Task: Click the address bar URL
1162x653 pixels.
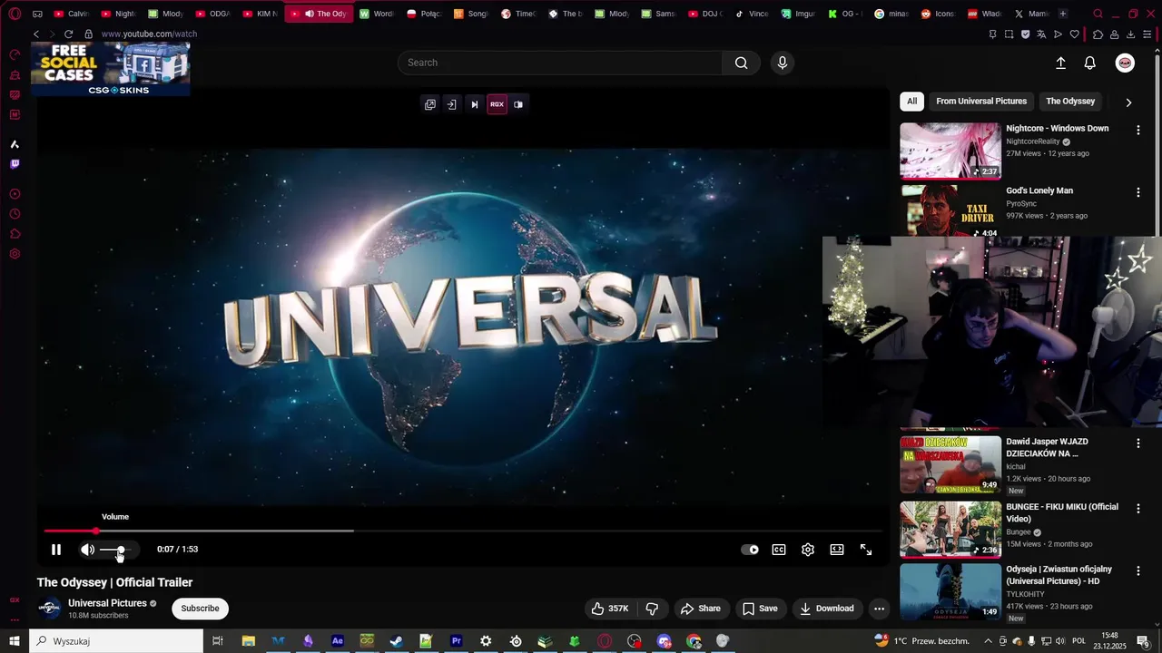Action: coord(149,34)
